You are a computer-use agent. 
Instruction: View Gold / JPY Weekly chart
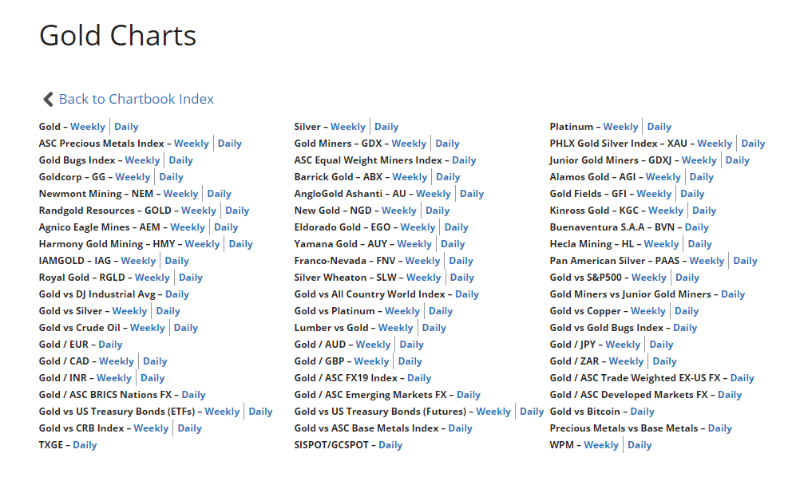(x=623, y=343)
